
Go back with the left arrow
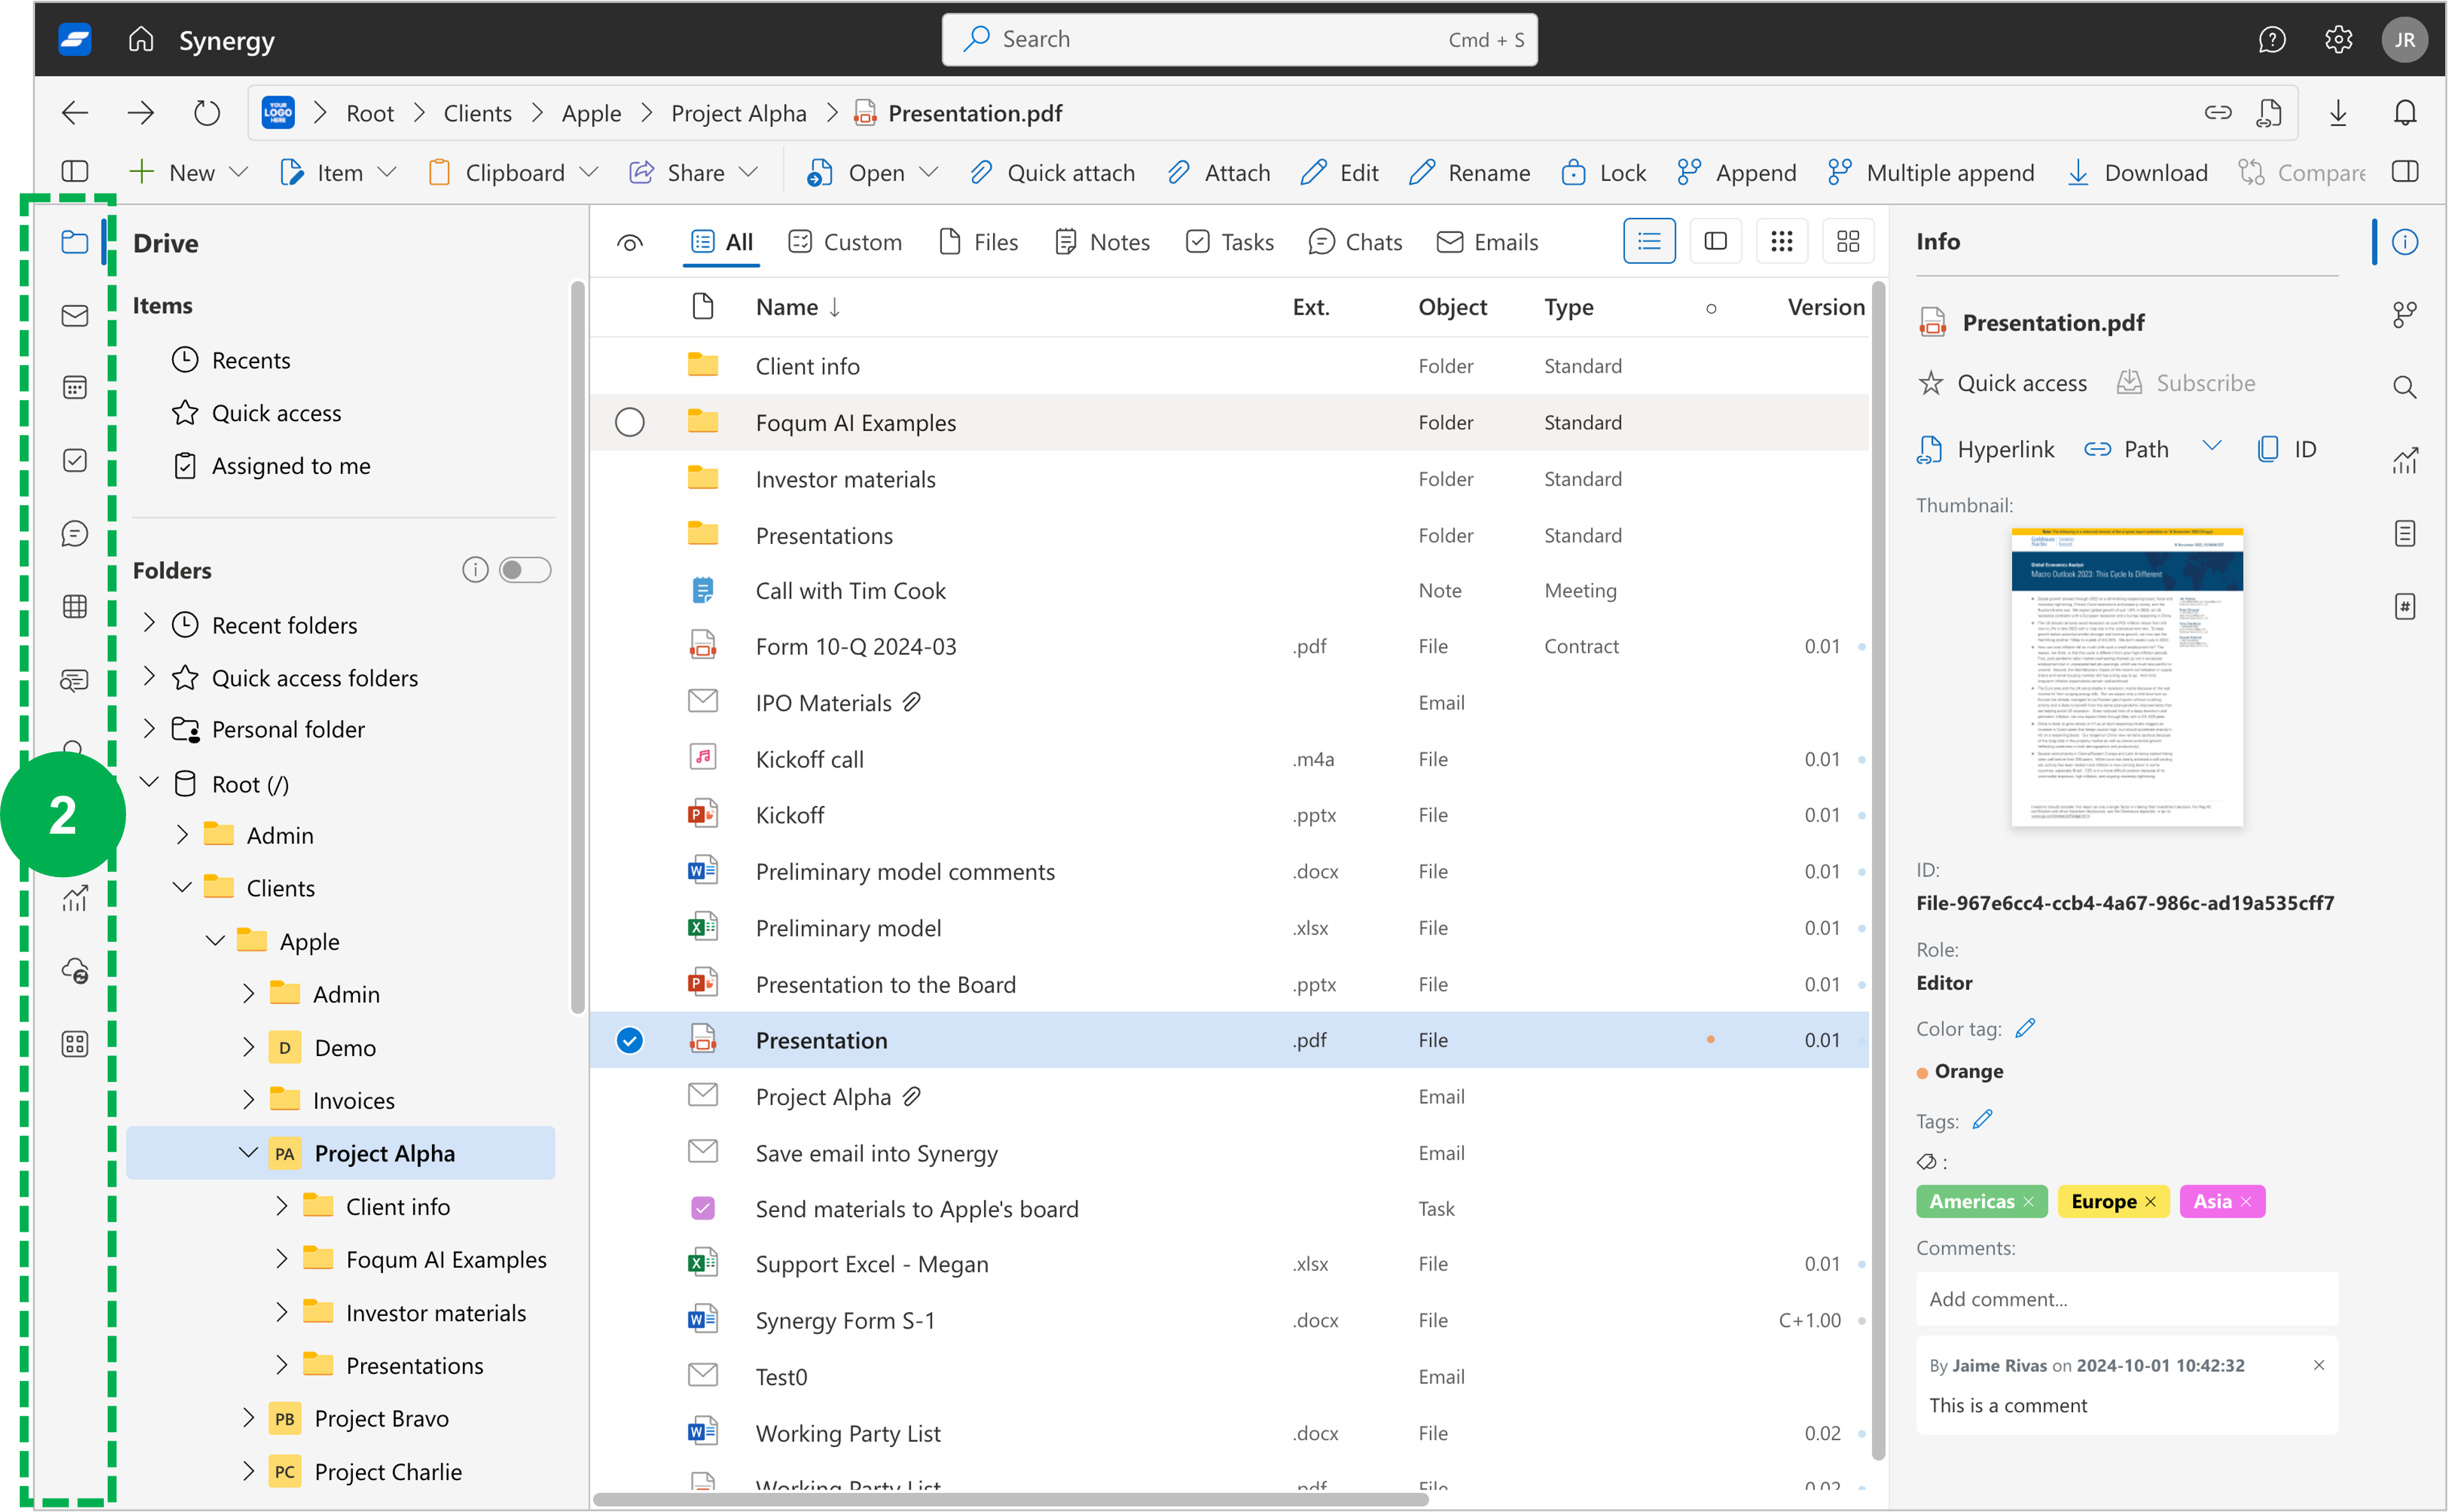(75, 113)
